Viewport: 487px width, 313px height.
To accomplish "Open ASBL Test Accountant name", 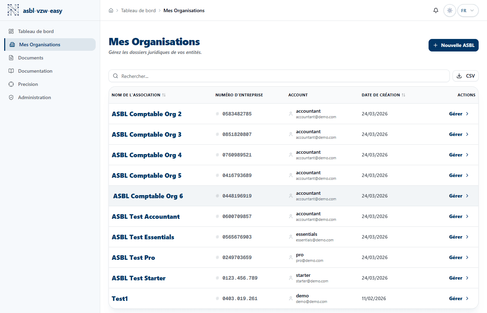I will tap(146, 216).
